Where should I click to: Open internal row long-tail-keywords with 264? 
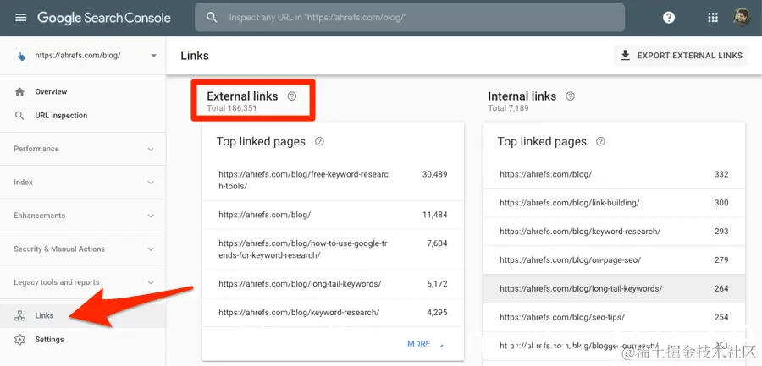click(614, 289)
